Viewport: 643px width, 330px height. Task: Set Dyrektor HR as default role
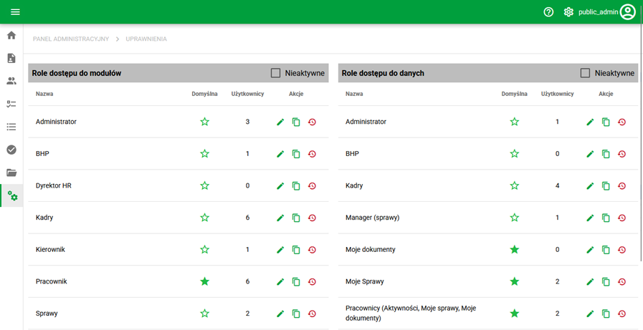click(204, 186)
